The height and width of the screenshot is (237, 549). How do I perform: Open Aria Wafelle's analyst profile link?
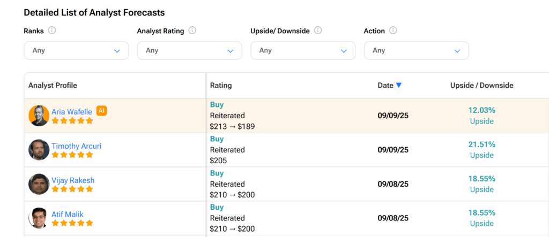pyautogui.click(x=72, y=112)
